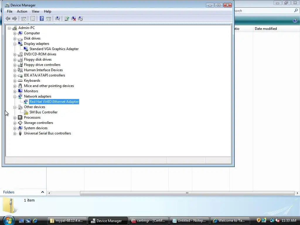Click Update Driver Software toolbar icon
The width and height of the screenshot is (300, 225).
coord(67,18)
